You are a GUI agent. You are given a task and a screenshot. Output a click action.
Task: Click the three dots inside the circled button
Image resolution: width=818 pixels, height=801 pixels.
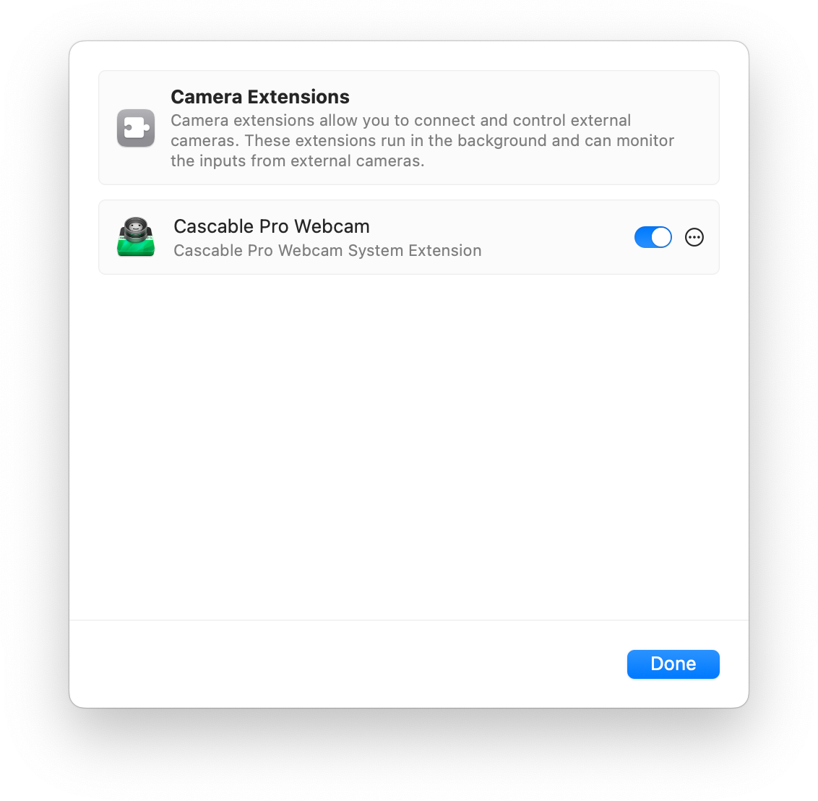click(694, 237)
